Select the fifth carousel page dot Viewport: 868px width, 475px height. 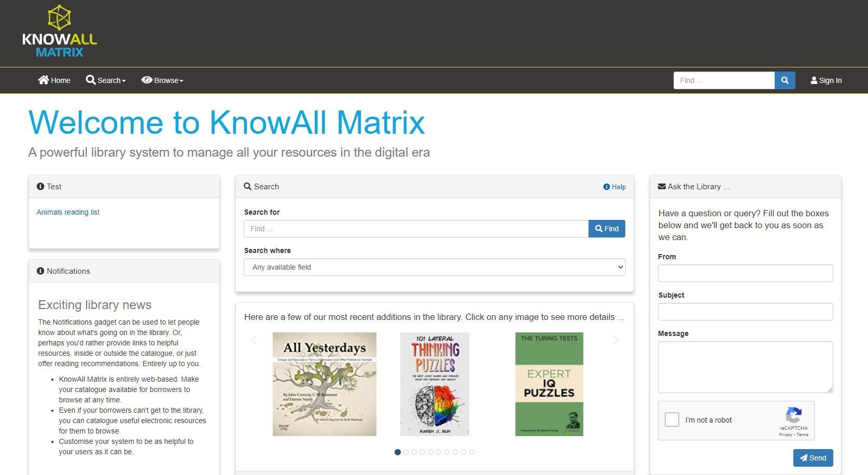pyautogui.click(x=431, y=452)
